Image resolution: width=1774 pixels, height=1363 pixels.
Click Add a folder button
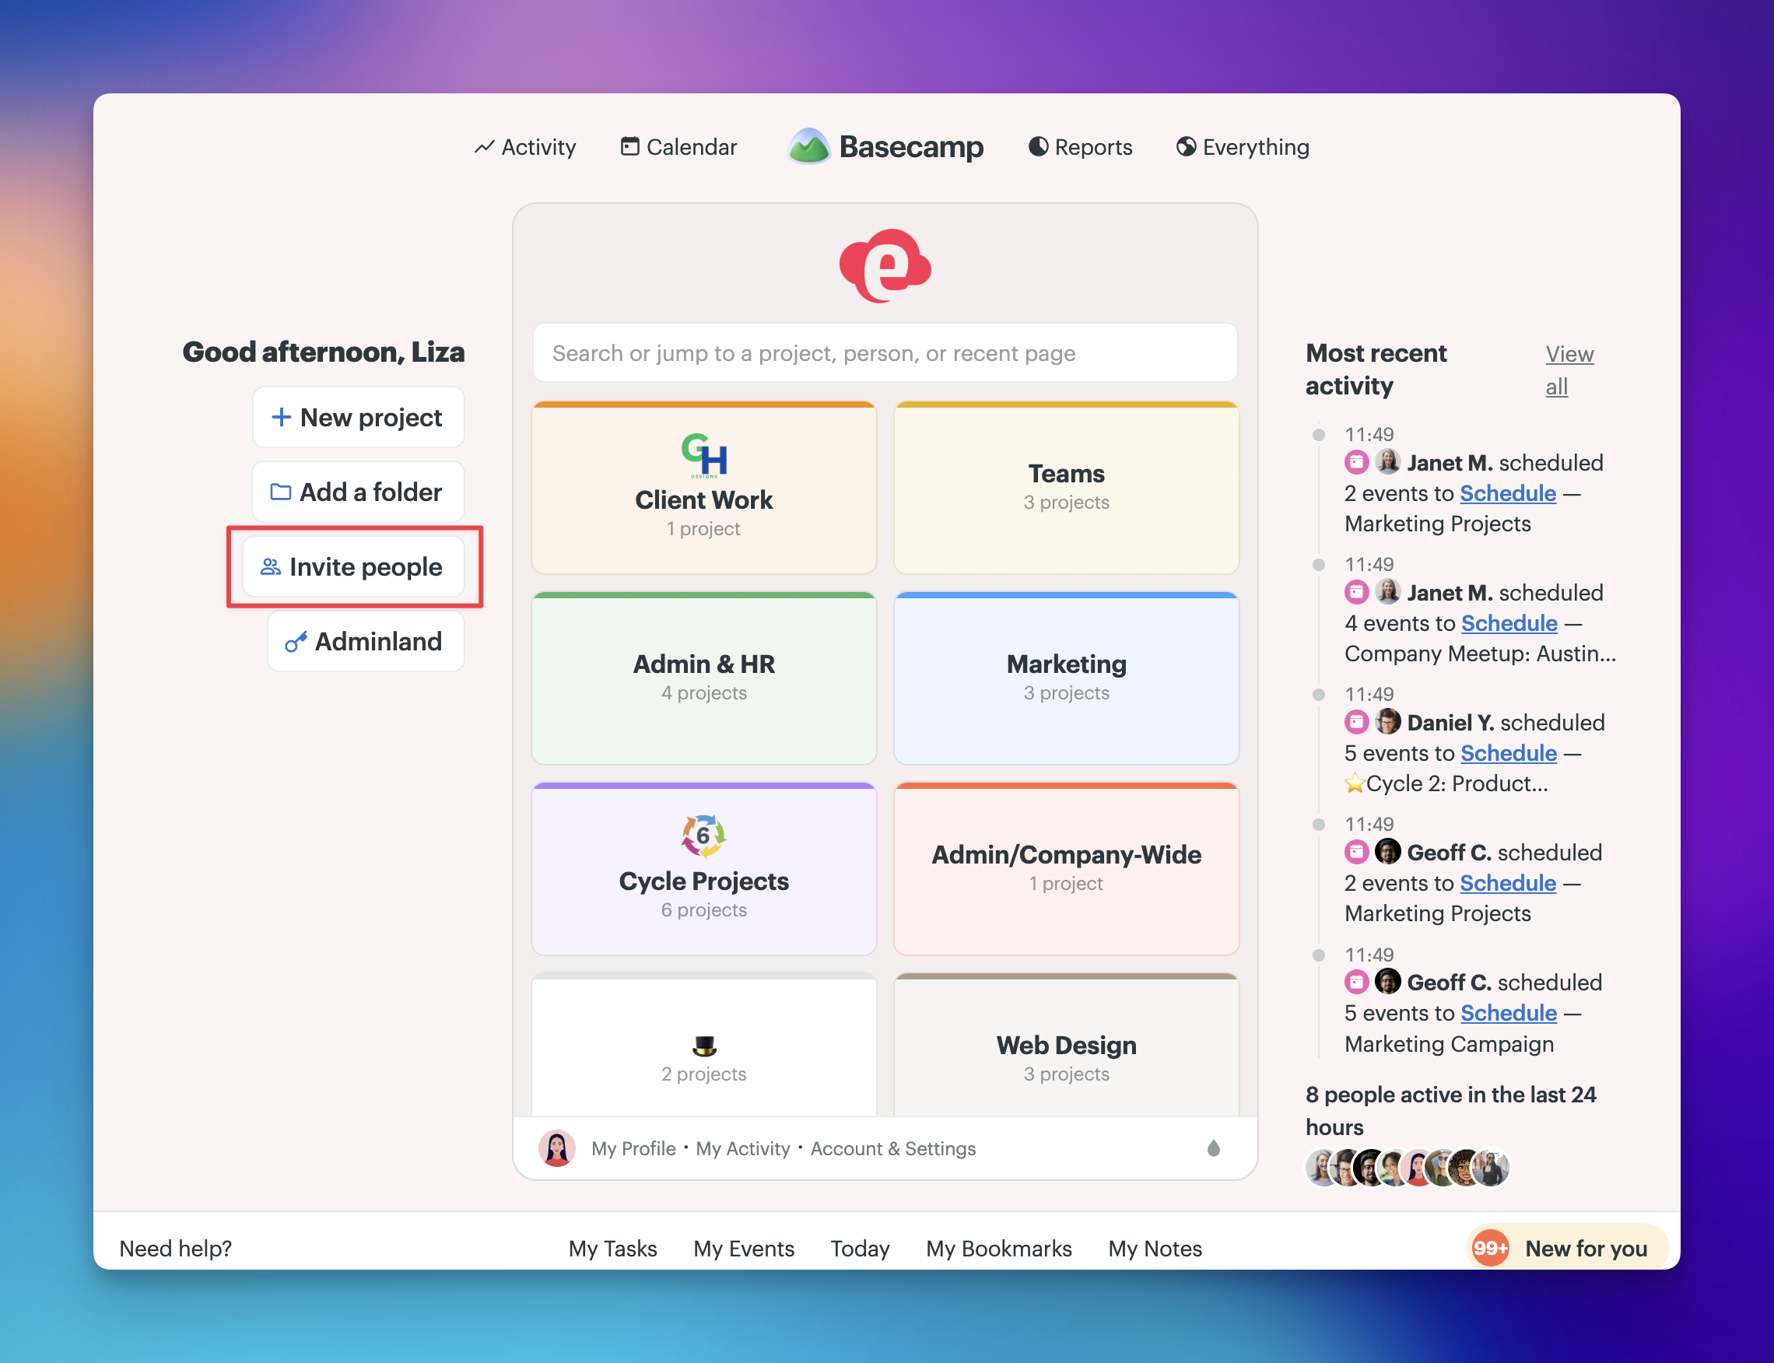[x=358, y=492]
